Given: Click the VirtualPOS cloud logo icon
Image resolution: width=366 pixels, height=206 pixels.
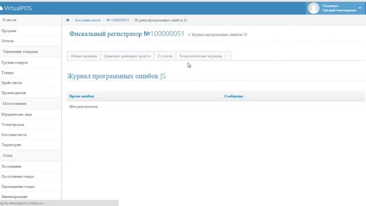Looking at the screenshot, I should coord(1,8).
